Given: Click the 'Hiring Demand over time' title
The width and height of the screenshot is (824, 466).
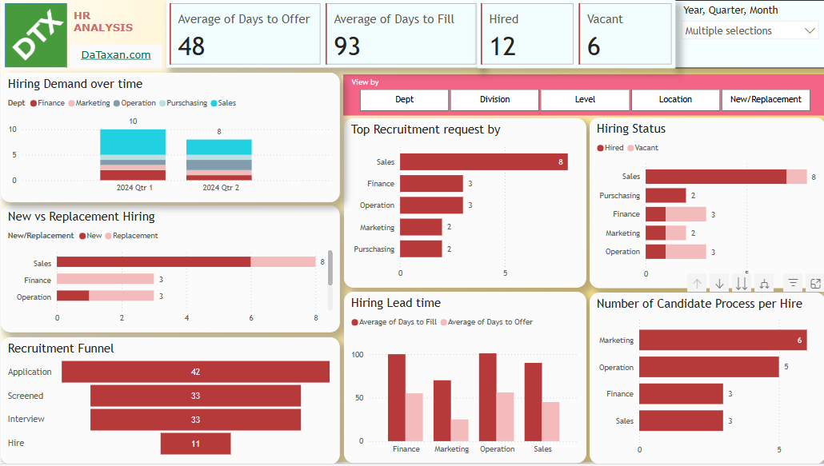Looking at the screenshot, I should click(x=75, y=84).
